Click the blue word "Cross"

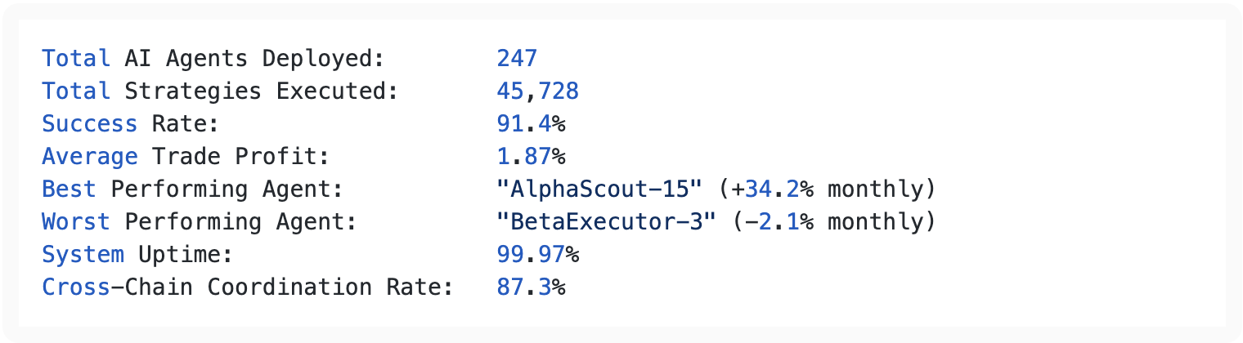tap(76, 287)
